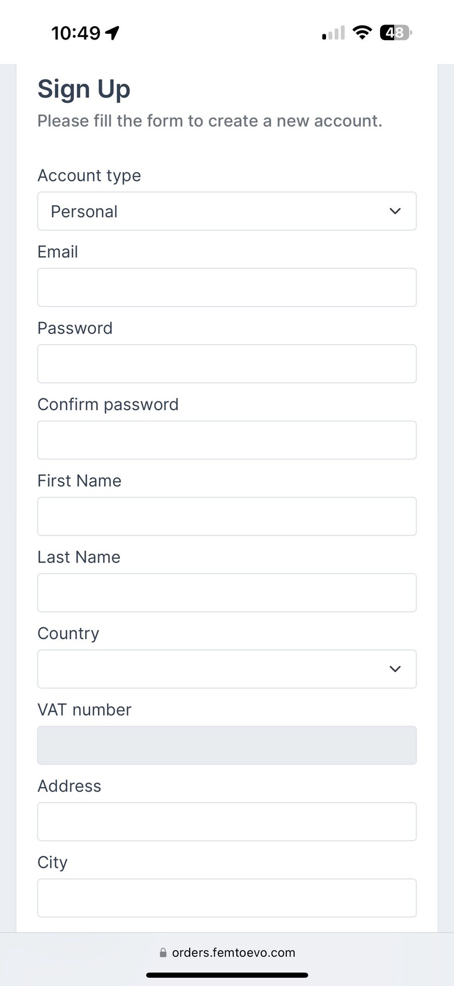This screenshot has height=986, width=454.
Task: Click the chevron arrow in Account type field
Action: pyautogui.click(x=395, y=211)
